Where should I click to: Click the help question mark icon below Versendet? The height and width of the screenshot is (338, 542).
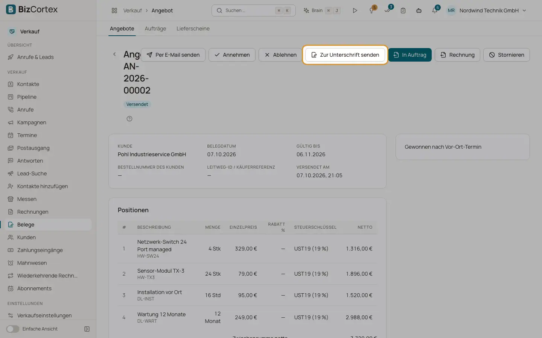pyautogui.click(x=129, y=119)
